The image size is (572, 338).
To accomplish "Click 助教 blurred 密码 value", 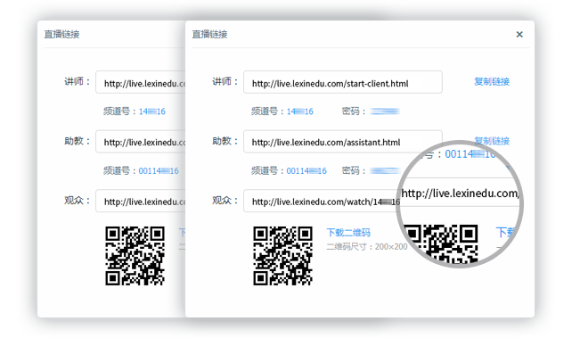I will click(x=385, y=171).
